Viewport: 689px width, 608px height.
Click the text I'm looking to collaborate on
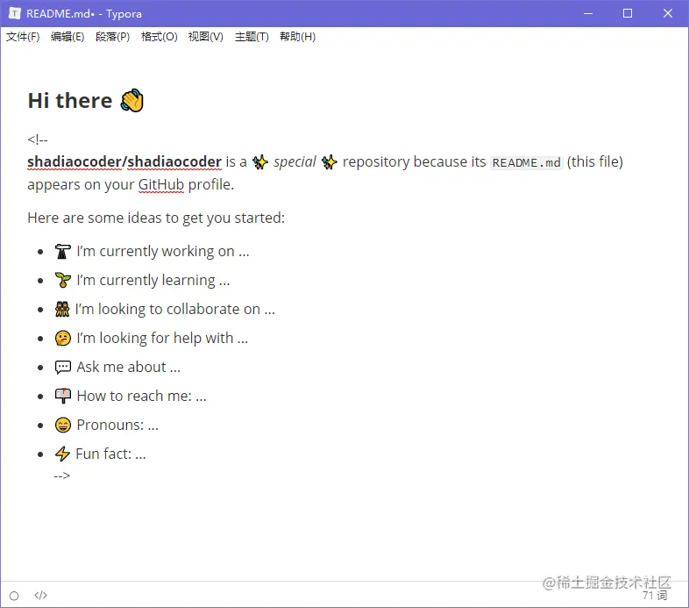pyautogui.click(x=175, y=310)
